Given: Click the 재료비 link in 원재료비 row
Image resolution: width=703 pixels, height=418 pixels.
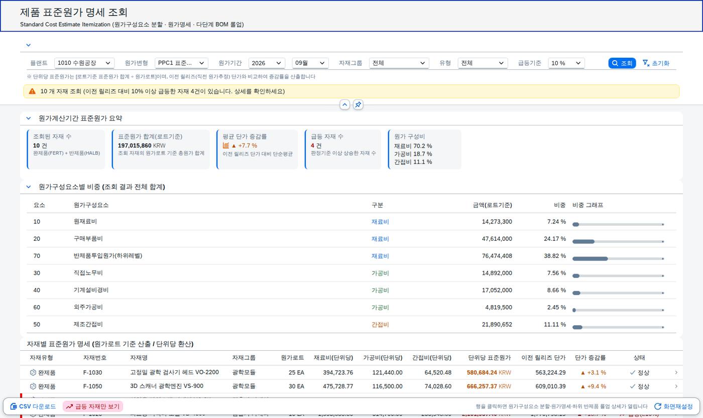Looking at the screenshot, I should pyautogui.click(x=380, y=222).
